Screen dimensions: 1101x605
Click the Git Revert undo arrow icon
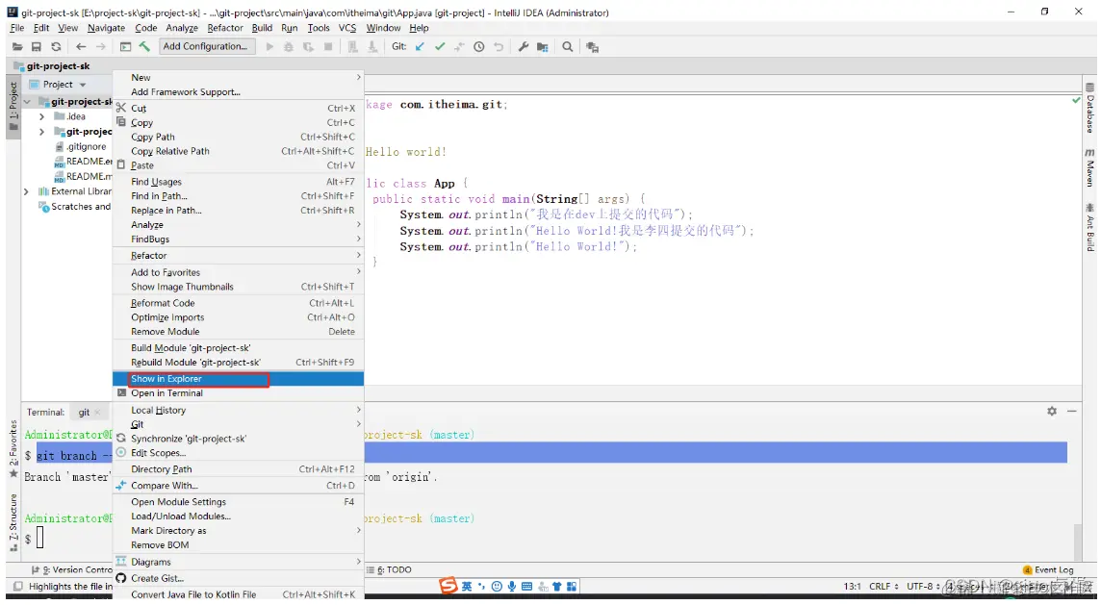(499, 47)
